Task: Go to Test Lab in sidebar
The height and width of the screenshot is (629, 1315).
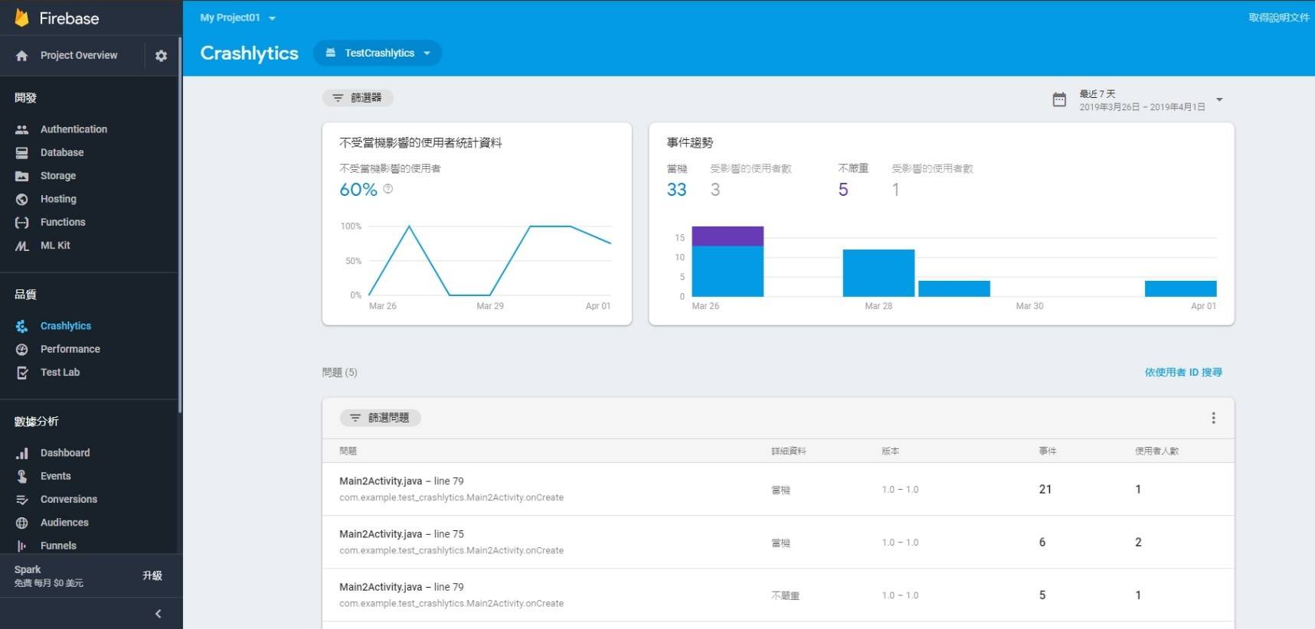Action: pyautogui.click(x=60, y=373)
